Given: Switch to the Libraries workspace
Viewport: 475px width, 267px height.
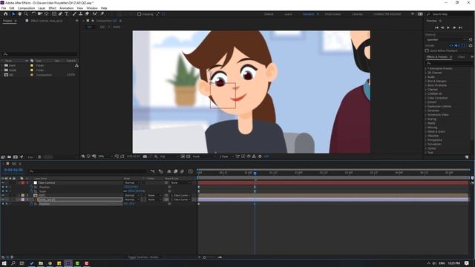Looking at the screenshot, I should click(x=357, y=14).
